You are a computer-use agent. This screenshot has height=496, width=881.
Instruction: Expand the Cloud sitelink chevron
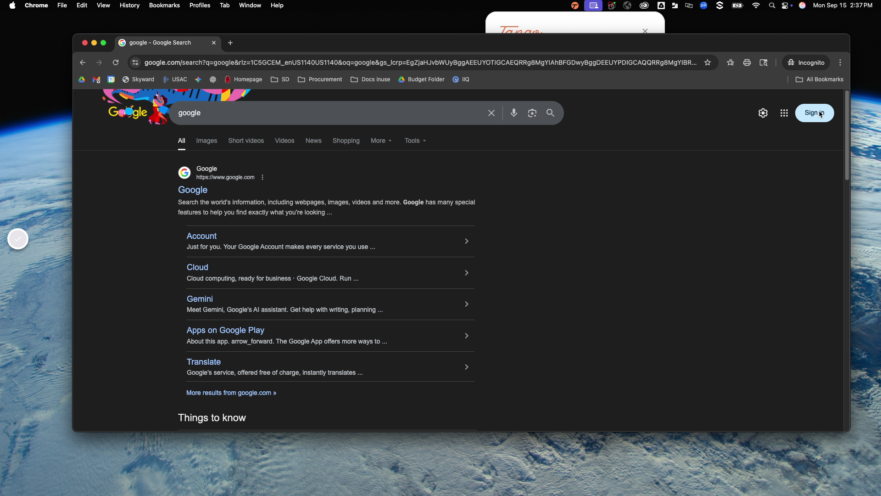(466, 273)
